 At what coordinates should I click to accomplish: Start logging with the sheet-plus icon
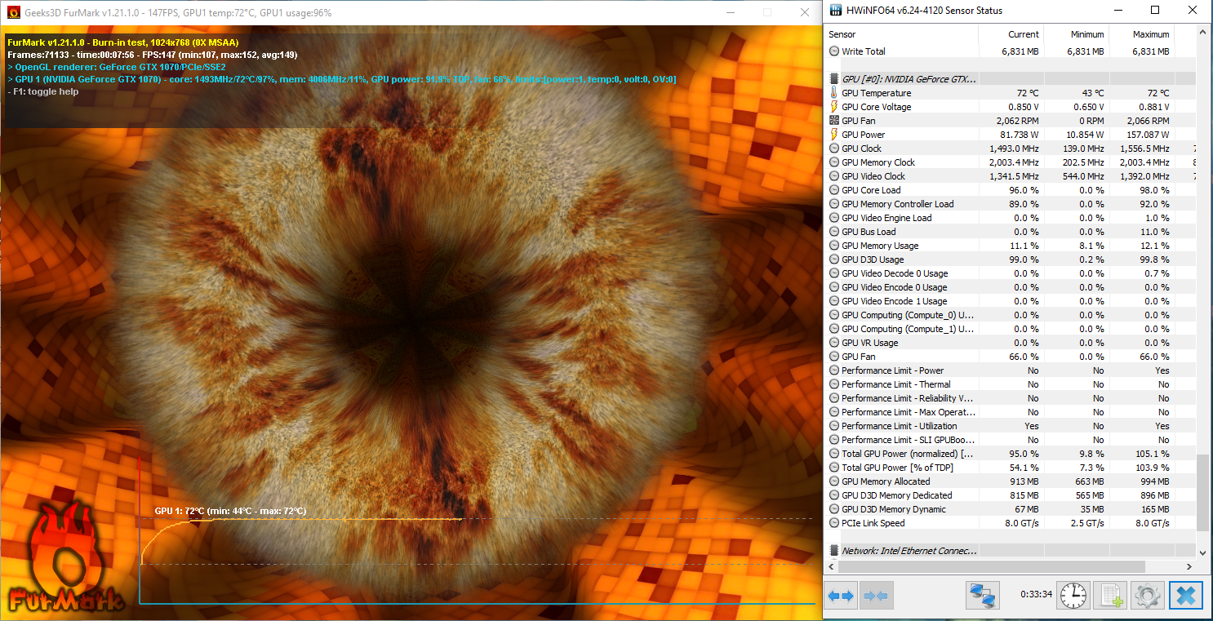[x=1110, y=597]
